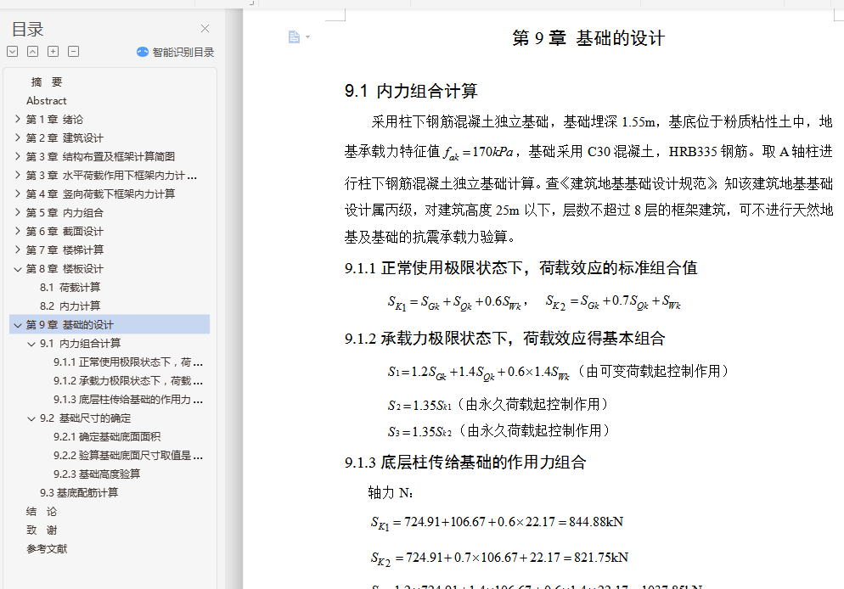Expand 第 3 章 结构布置及框架计算简图 chevron
Image resolution: width=844 pixels, height=589 pixels.
tap(18, 156)
